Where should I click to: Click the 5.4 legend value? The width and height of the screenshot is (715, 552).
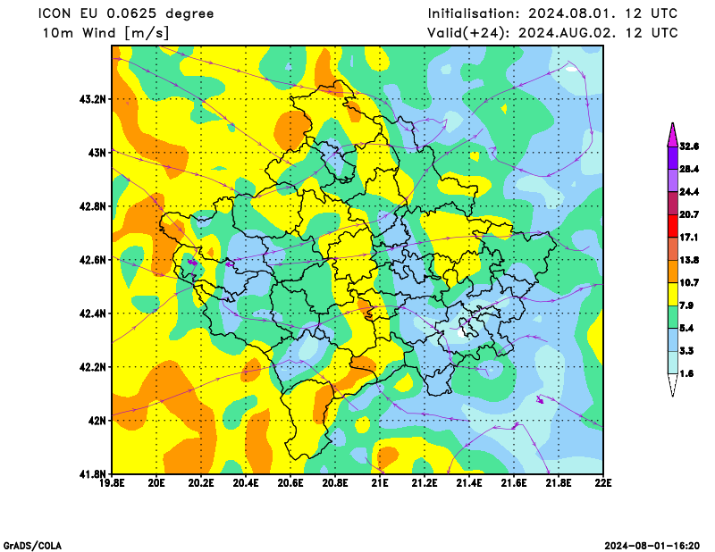[686, 328]
